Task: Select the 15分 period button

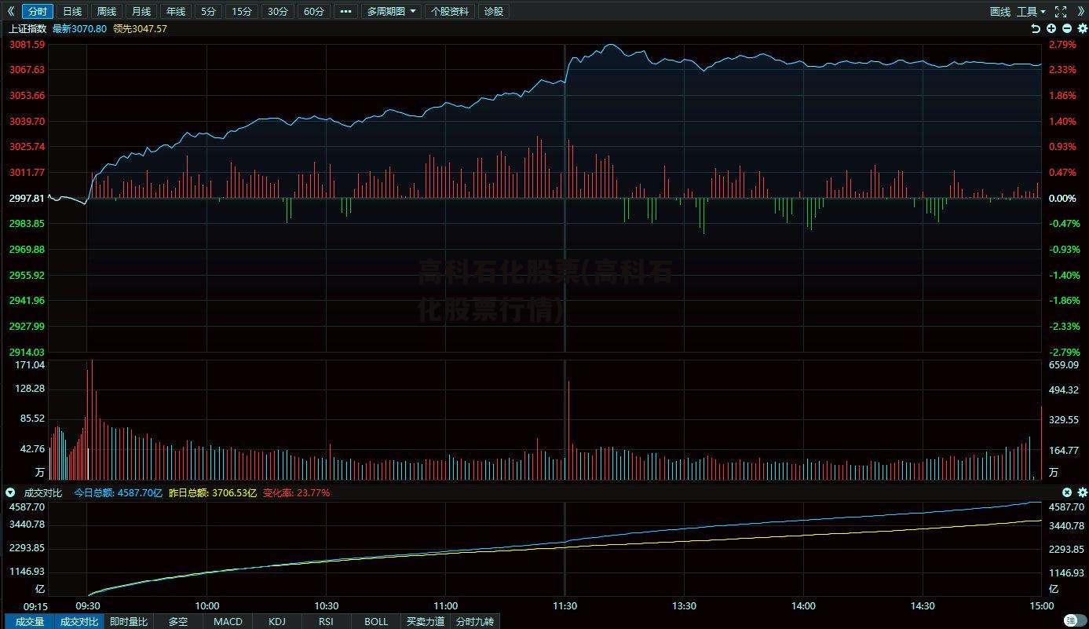Action: click(x=241, y=11)
